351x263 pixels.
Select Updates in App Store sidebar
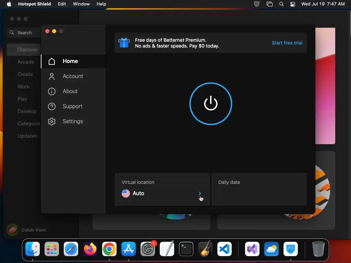(27, 136)
